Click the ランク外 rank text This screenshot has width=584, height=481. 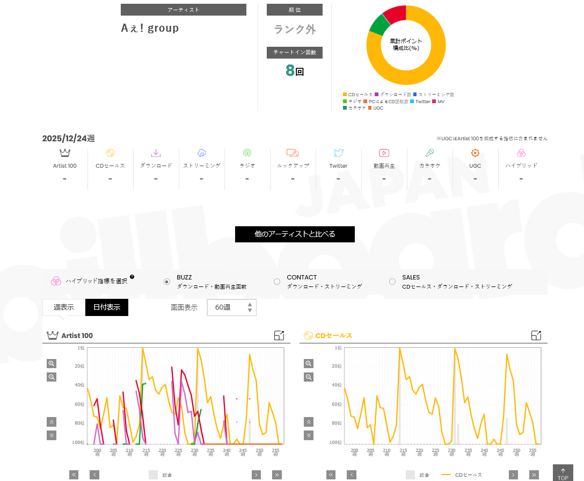click(295, 29)
